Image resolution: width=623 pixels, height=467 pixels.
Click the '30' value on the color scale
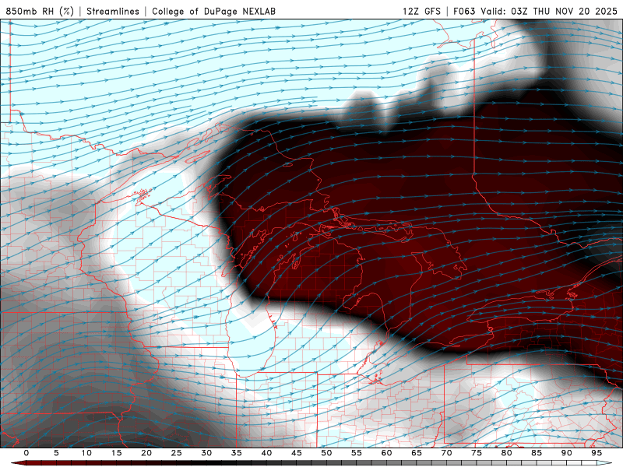[x=206, y=453]
